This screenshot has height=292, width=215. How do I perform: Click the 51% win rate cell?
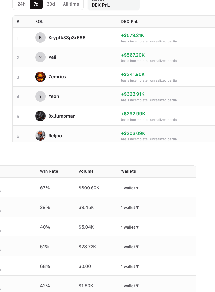point(45,247)
